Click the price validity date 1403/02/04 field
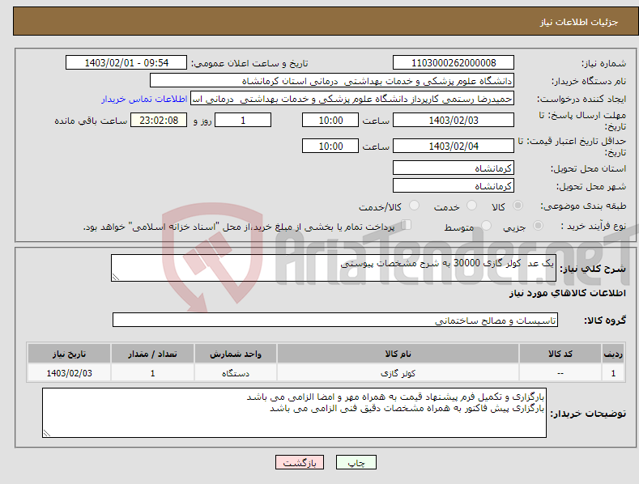 coord(454,146)
